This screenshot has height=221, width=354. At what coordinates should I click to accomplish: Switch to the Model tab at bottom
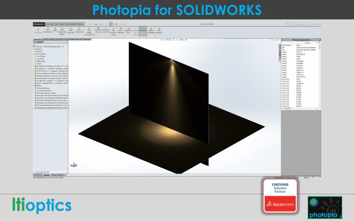tap(47, 175)
